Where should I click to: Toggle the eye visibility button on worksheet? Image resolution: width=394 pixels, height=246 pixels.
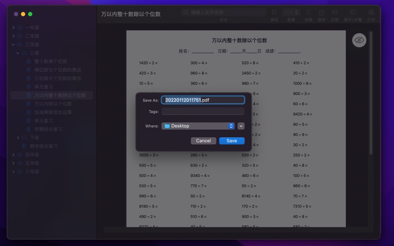click(x=360, y=40)
